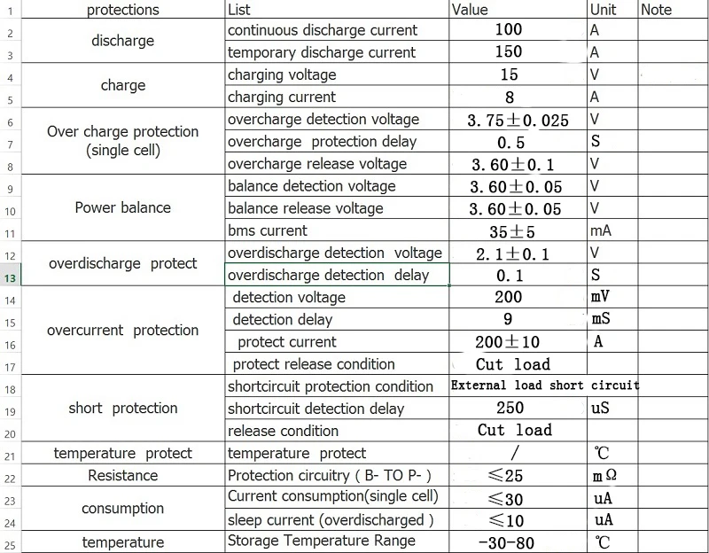Click the overdischarge detection delay cell

337,275
